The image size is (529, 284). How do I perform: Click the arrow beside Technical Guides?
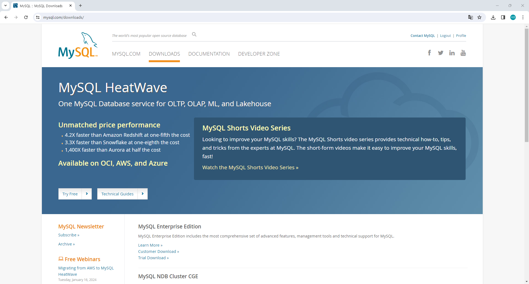pos(143,194)
